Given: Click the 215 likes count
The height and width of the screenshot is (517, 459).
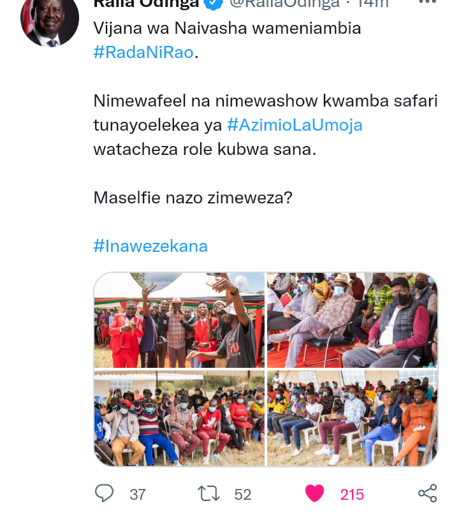Looking at the screenshot, I should tap(352, 495).
